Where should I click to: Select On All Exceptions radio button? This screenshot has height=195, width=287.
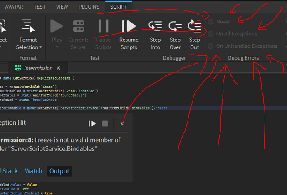pos(210,34)
